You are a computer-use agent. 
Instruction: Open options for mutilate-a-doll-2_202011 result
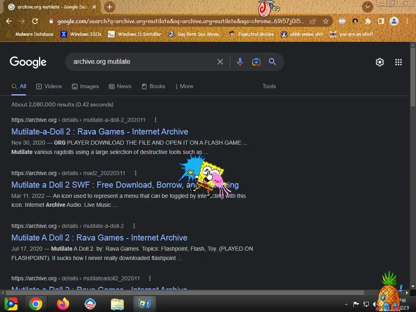156,120
